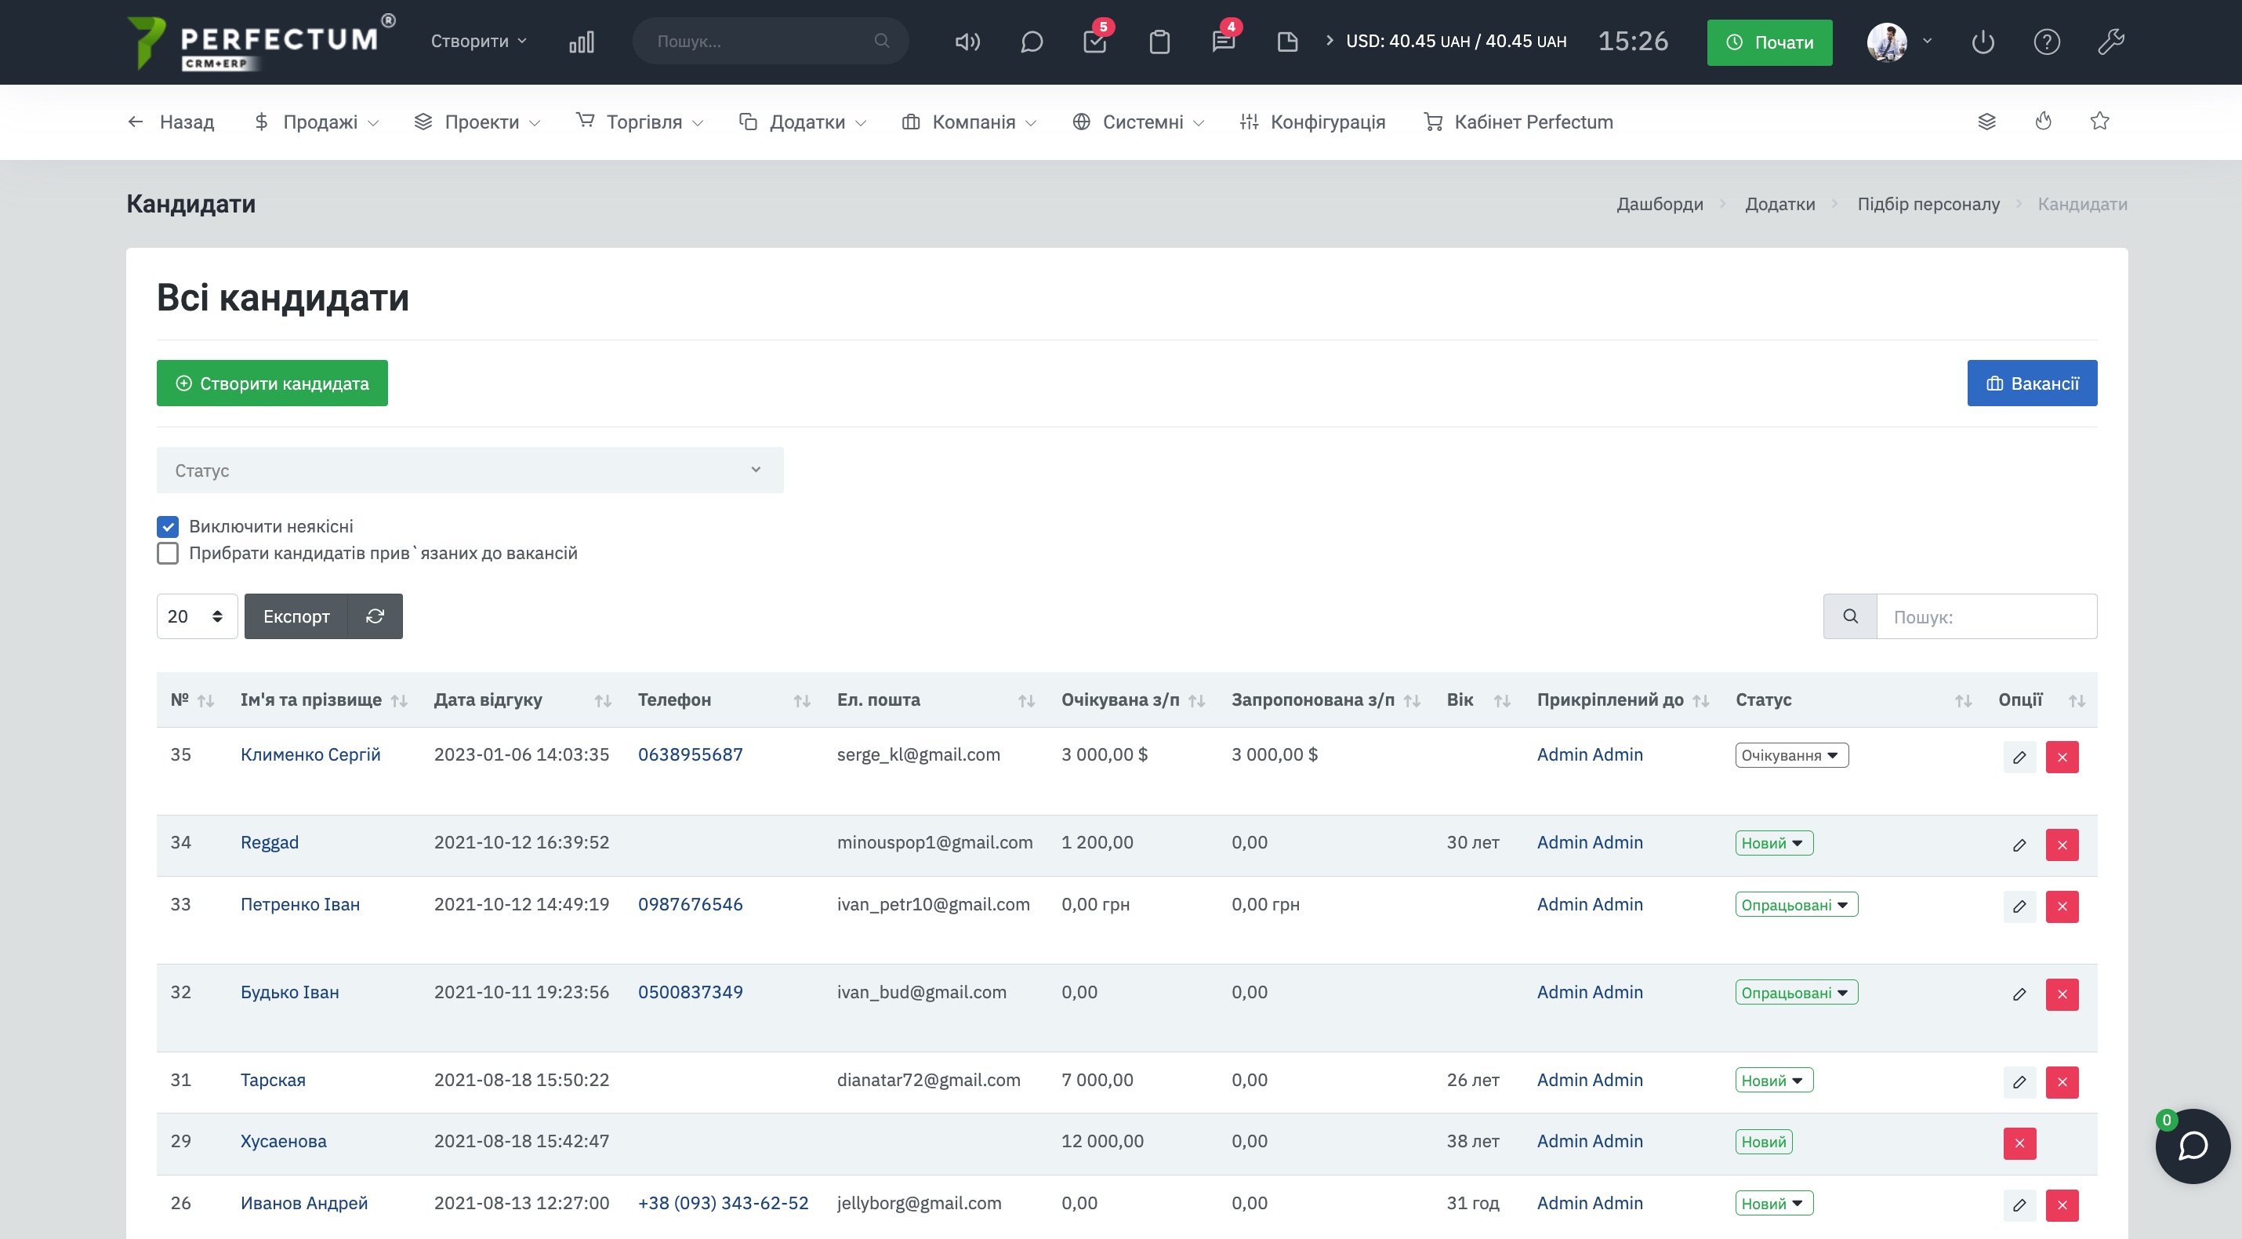The width and height of the screenshot is (2242, 1239).
Task: Open the rows-per-page 20 selector
Action: click(x=197, y=616)
